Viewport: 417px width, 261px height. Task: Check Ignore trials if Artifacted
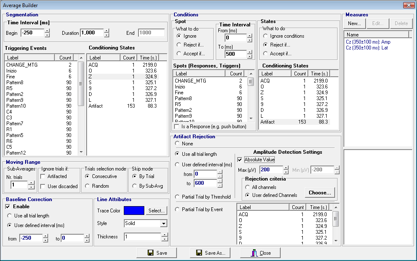pyautogui.click(x=43, y=176)
